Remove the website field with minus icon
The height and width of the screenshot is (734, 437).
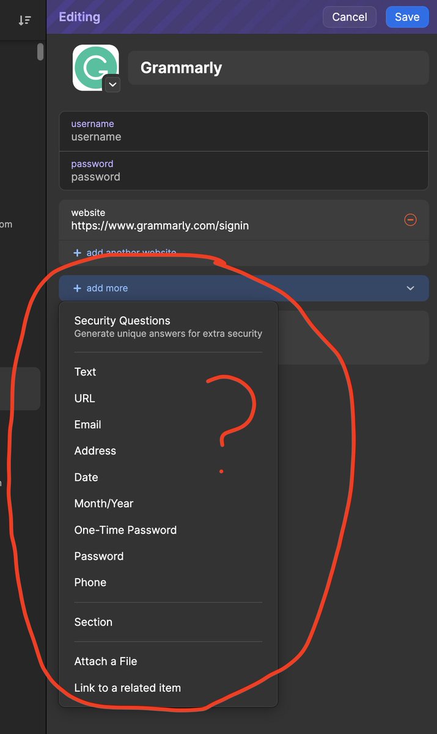click(411, 219)
